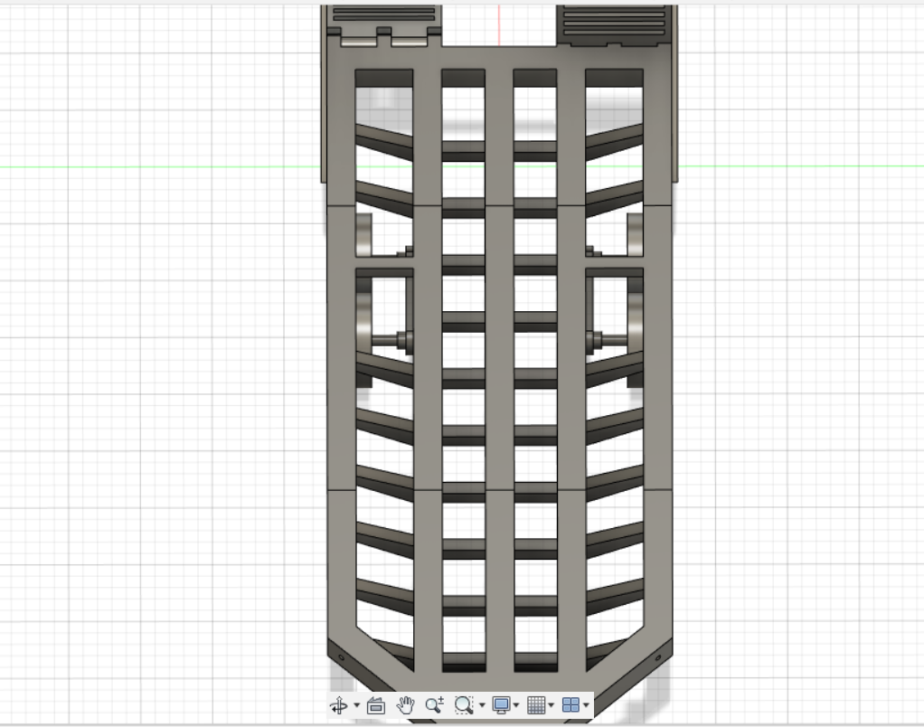Expand the Orbit type dropdown arrow

click(x=356, y=705)
